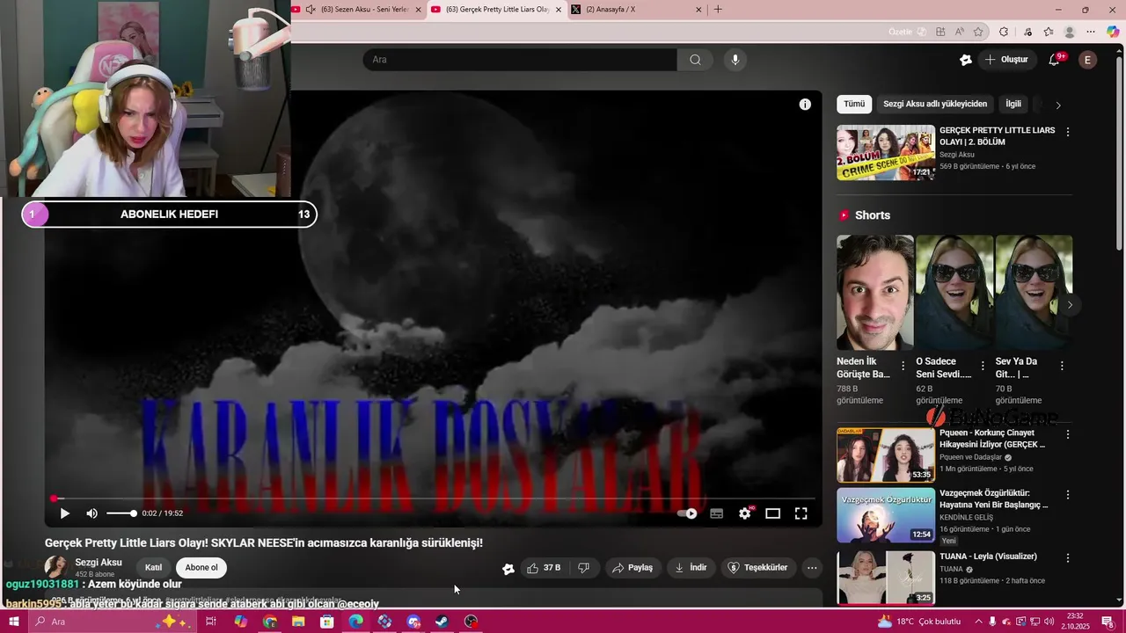Open 'TUANA - Leyla (Visualizer)' video title
Viewport: 1126px width, 633px height.
[x=988, y=557]
